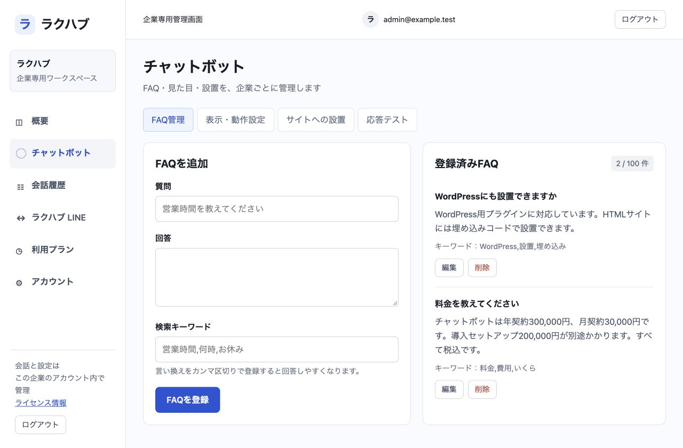Click the ラクハブ logo icon in sidebar
Image resolution: width=683 pixels, height=448 pixels.
(x=25, y=24)
